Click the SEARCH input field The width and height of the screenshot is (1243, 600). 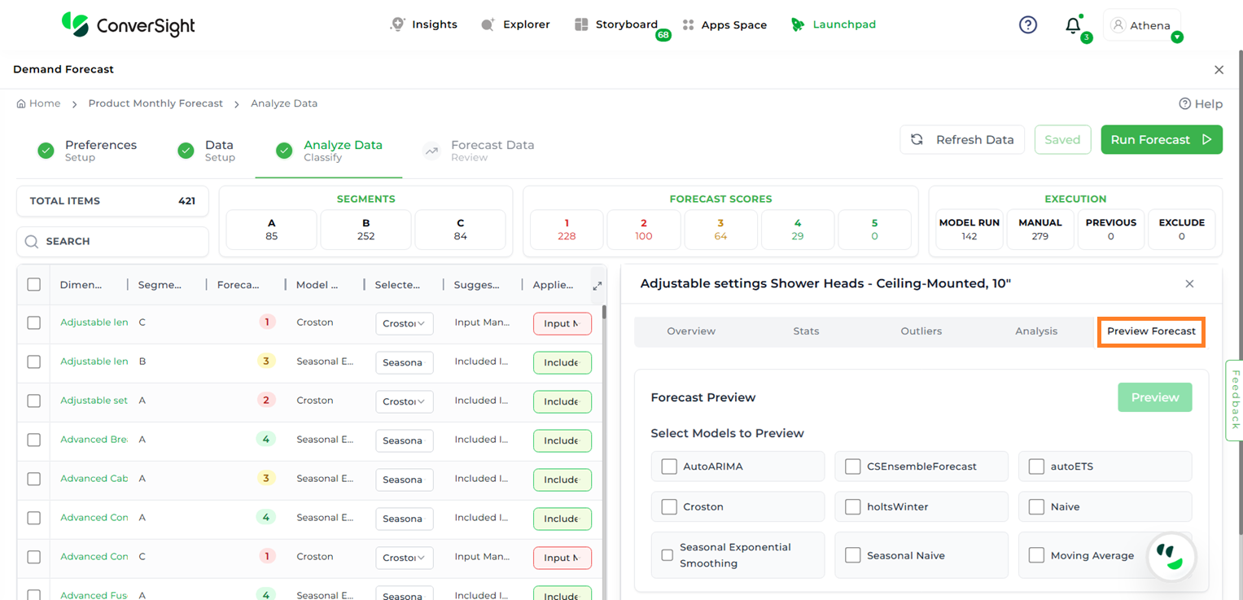[112, 242]
